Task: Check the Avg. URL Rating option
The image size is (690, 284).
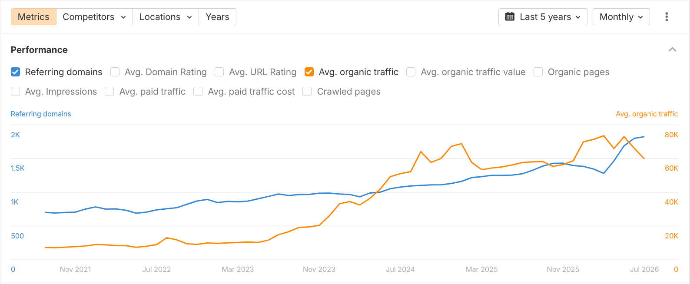Action: pyautogui.click(x=219, y=72)
